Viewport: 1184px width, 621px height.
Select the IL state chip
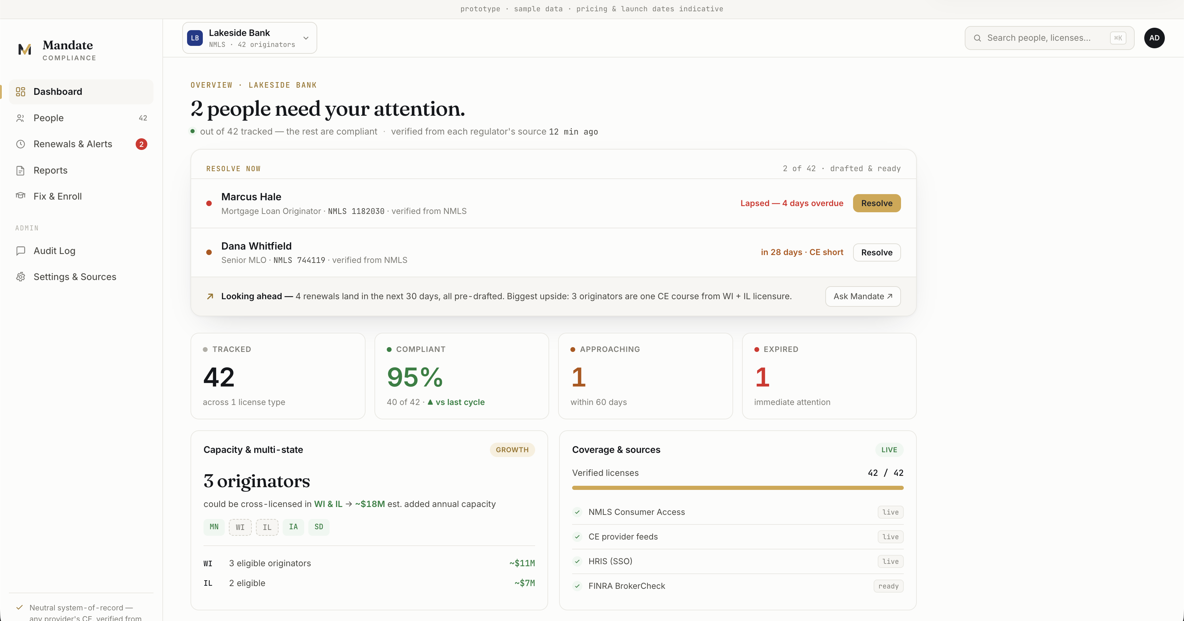[x=267, y=527]
